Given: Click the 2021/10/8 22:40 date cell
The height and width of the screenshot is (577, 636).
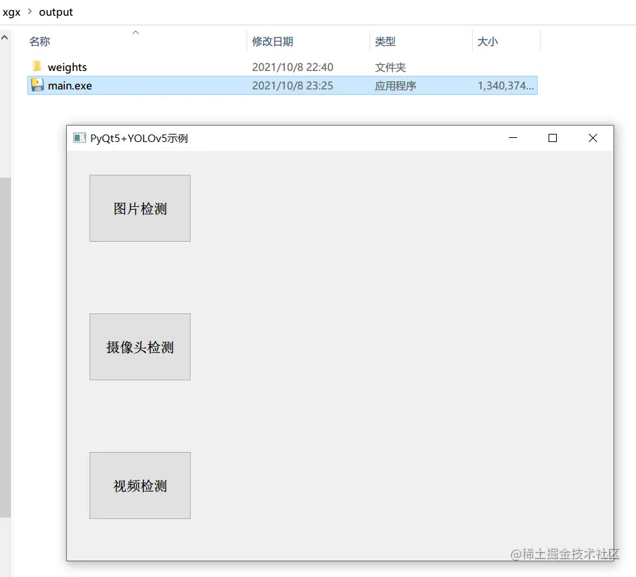Looking at the screenshot, I should (292, 67).
